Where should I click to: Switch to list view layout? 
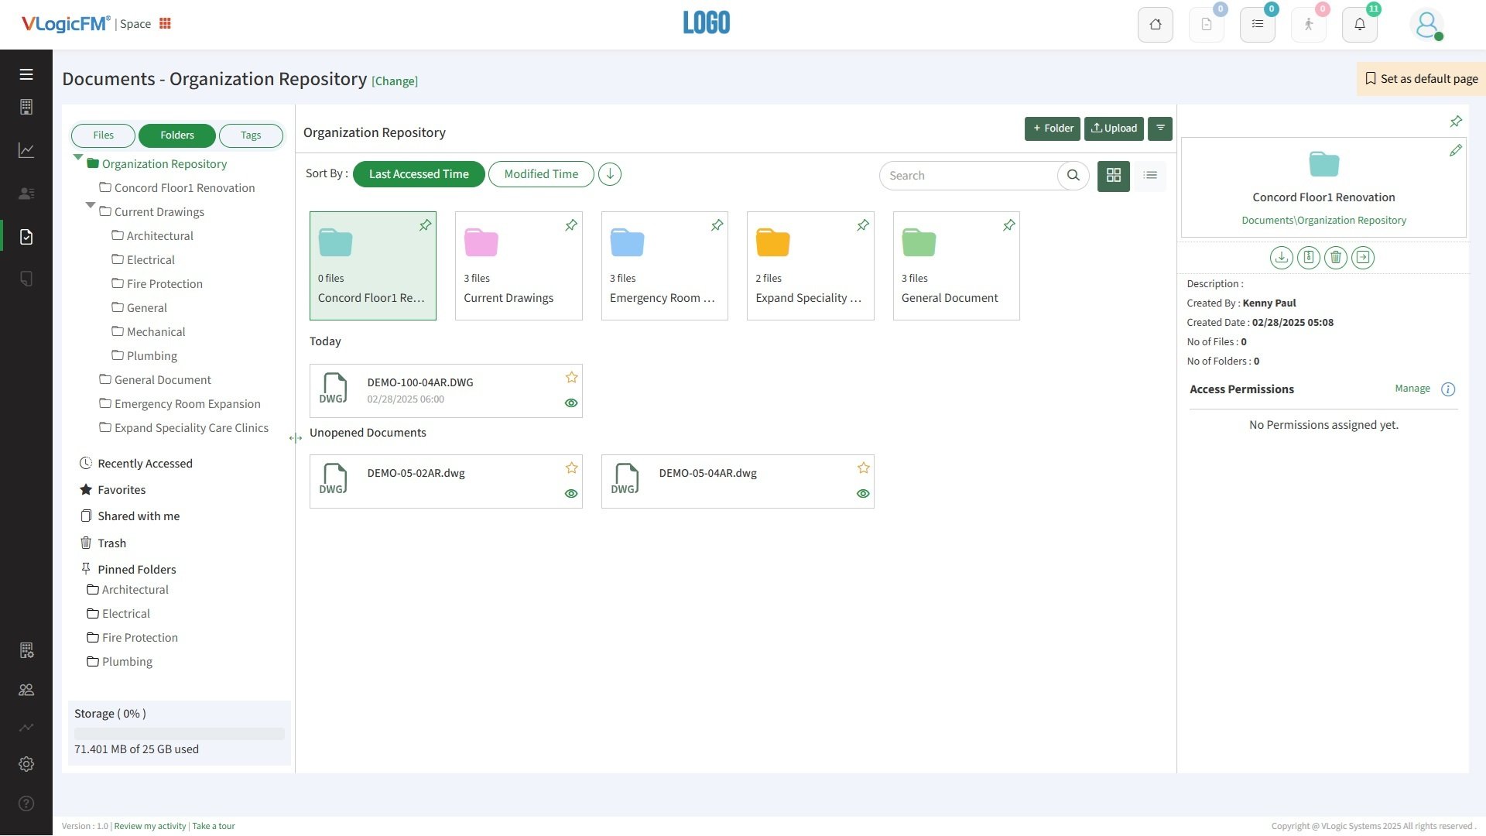pos(1150,176)
